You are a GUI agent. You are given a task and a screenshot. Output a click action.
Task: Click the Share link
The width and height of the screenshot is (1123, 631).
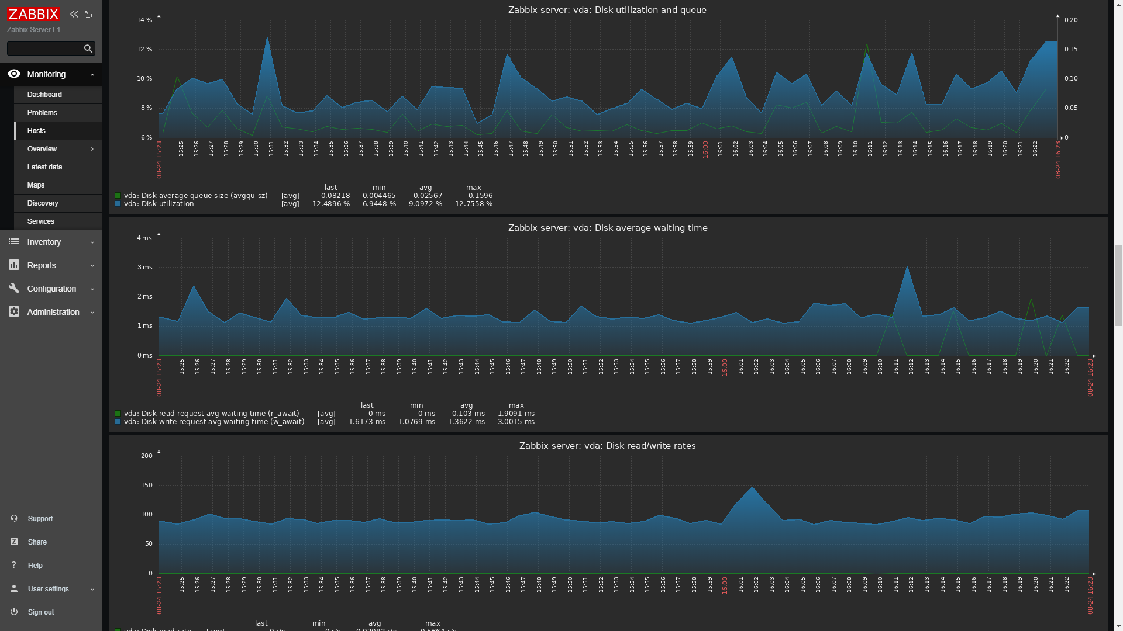click(x=37, y=542)
